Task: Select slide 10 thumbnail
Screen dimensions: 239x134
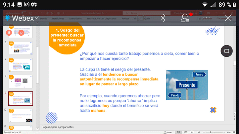Action: click(21, 114)
